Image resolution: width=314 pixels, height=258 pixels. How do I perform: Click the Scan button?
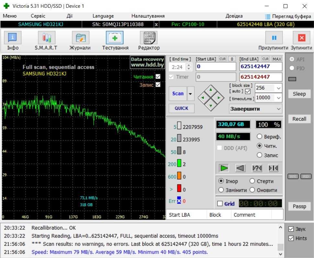tap(178, 94)
